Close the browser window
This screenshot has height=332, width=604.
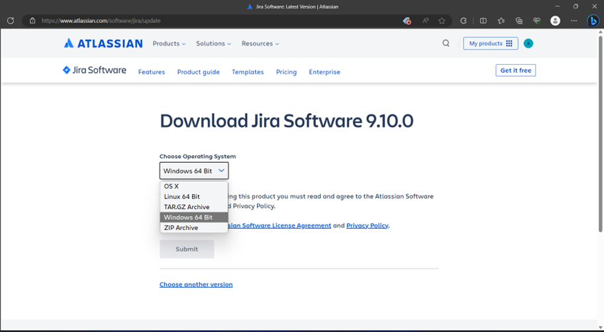click(594, 6)
